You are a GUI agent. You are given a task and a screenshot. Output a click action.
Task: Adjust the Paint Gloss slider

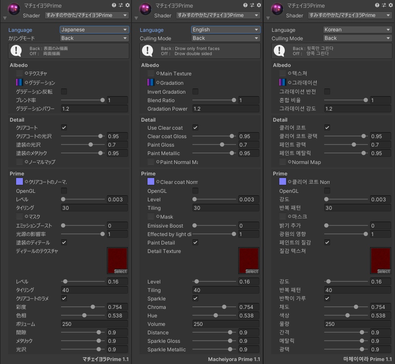[x=214, y=144]
